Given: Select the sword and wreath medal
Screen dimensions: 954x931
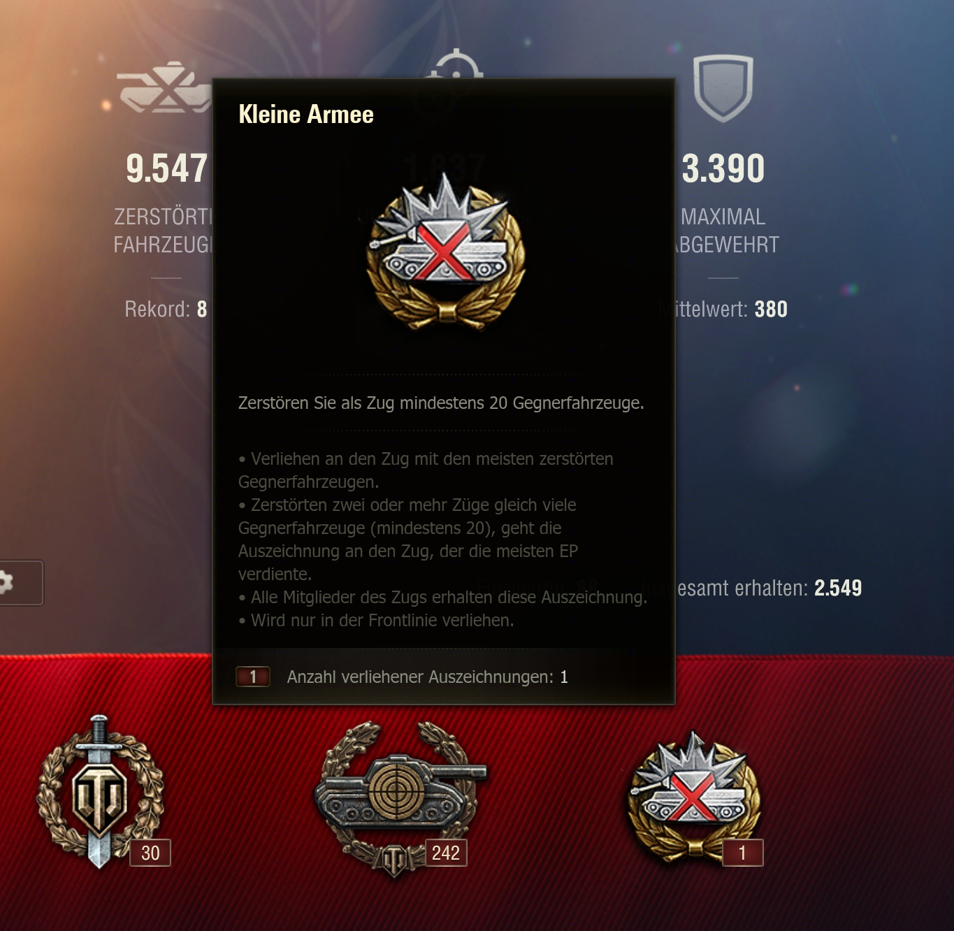Looking at the screenshot, I should [x=100, y=791].
